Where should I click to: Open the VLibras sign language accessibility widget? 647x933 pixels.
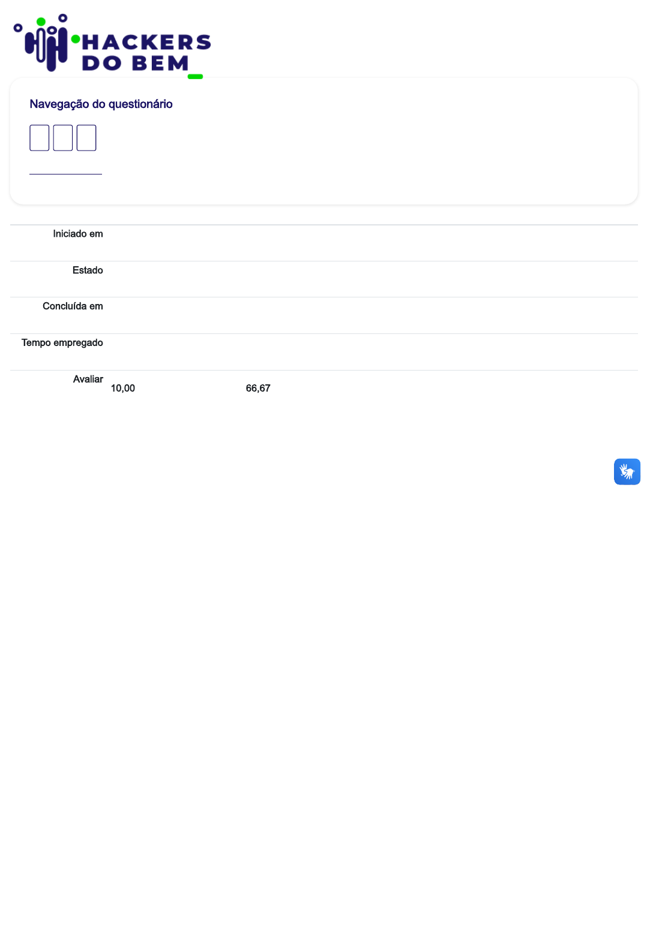(x=627, y=471)
